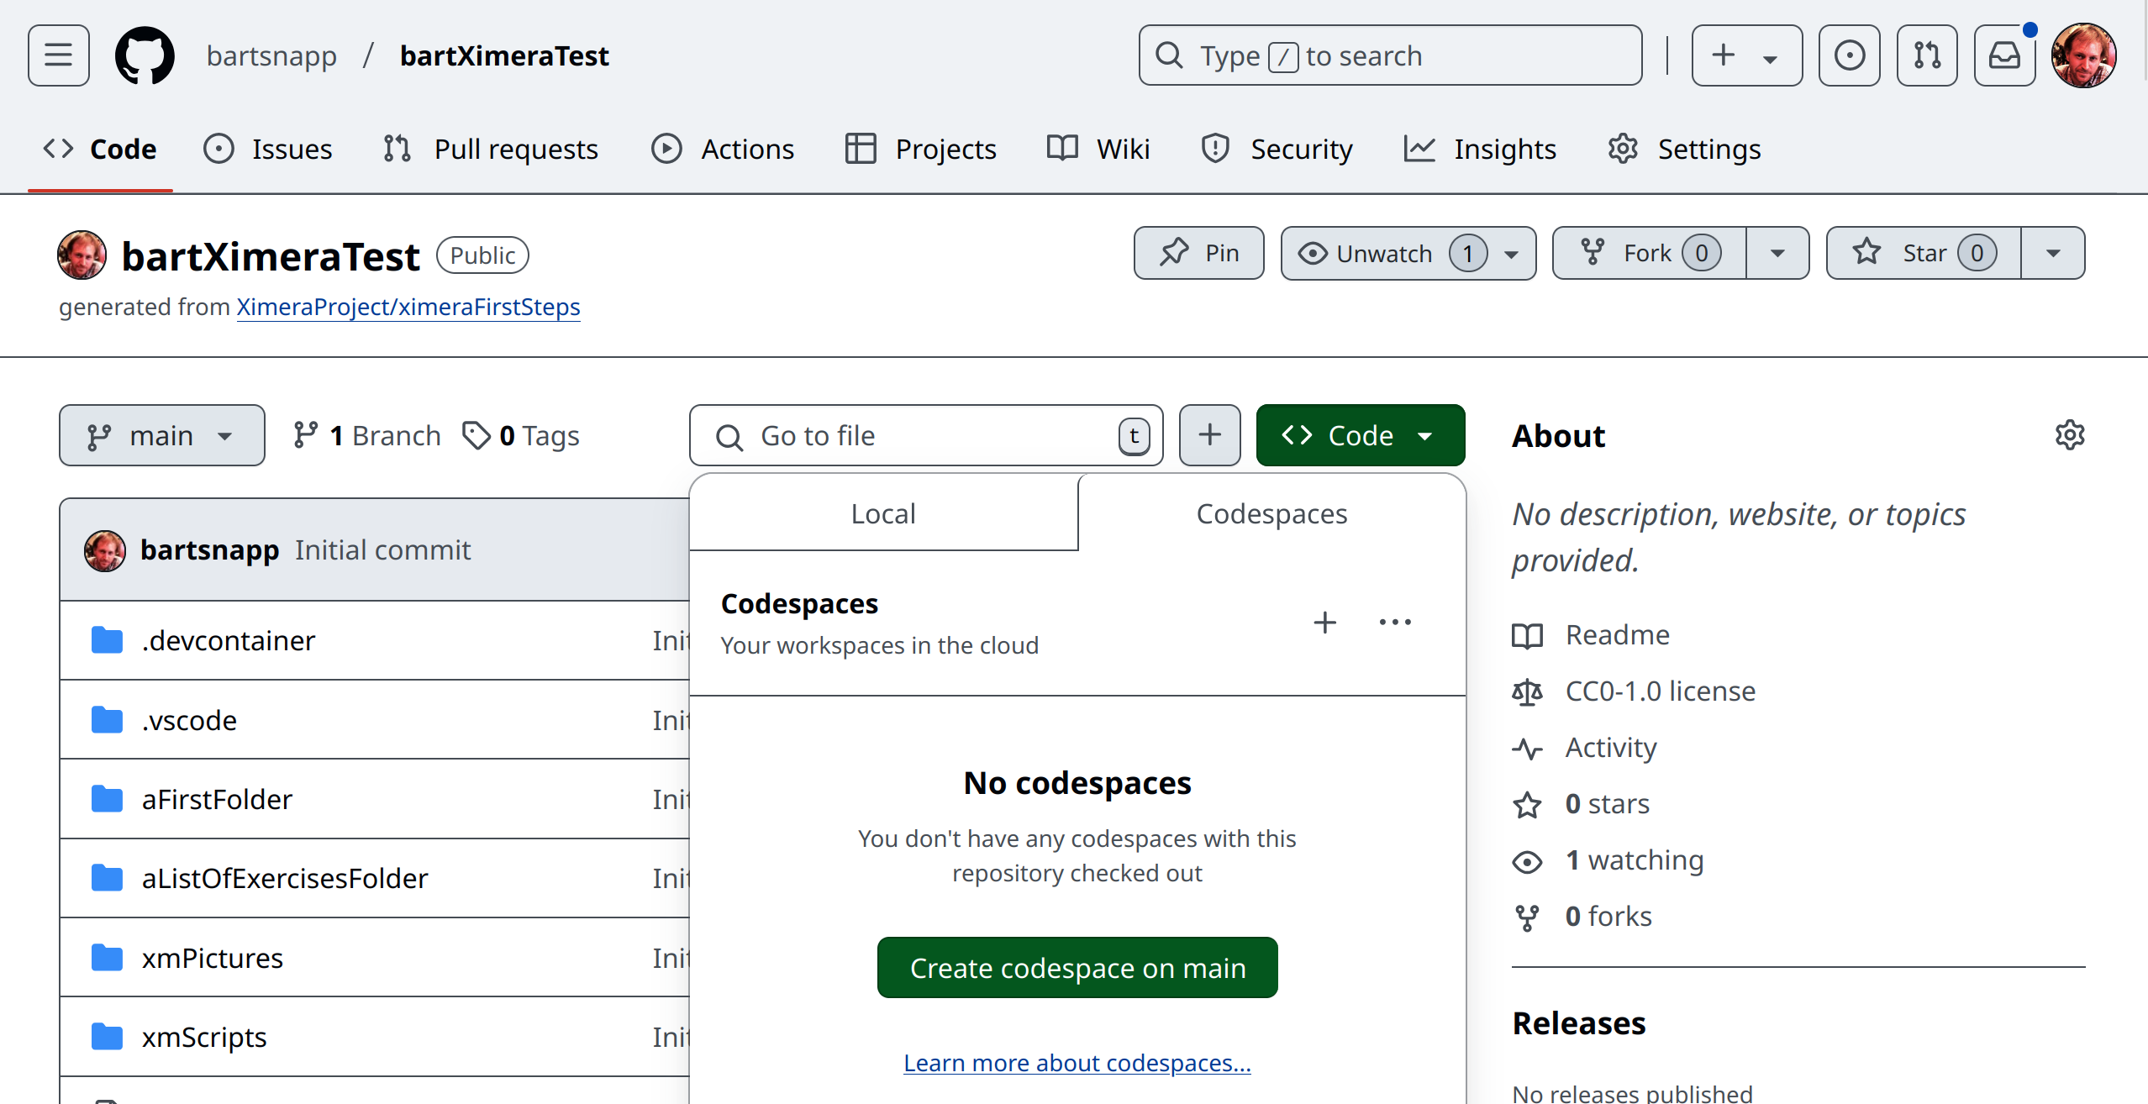Click Create codespace on main

1077,968
